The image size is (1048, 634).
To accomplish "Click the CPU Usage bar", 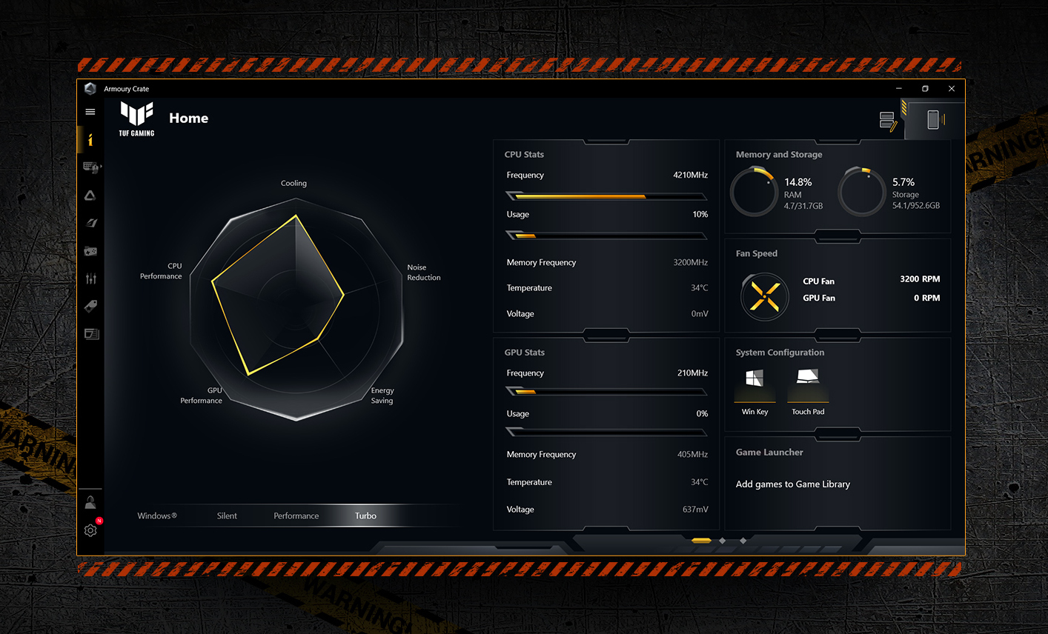I will coord(606,236).
